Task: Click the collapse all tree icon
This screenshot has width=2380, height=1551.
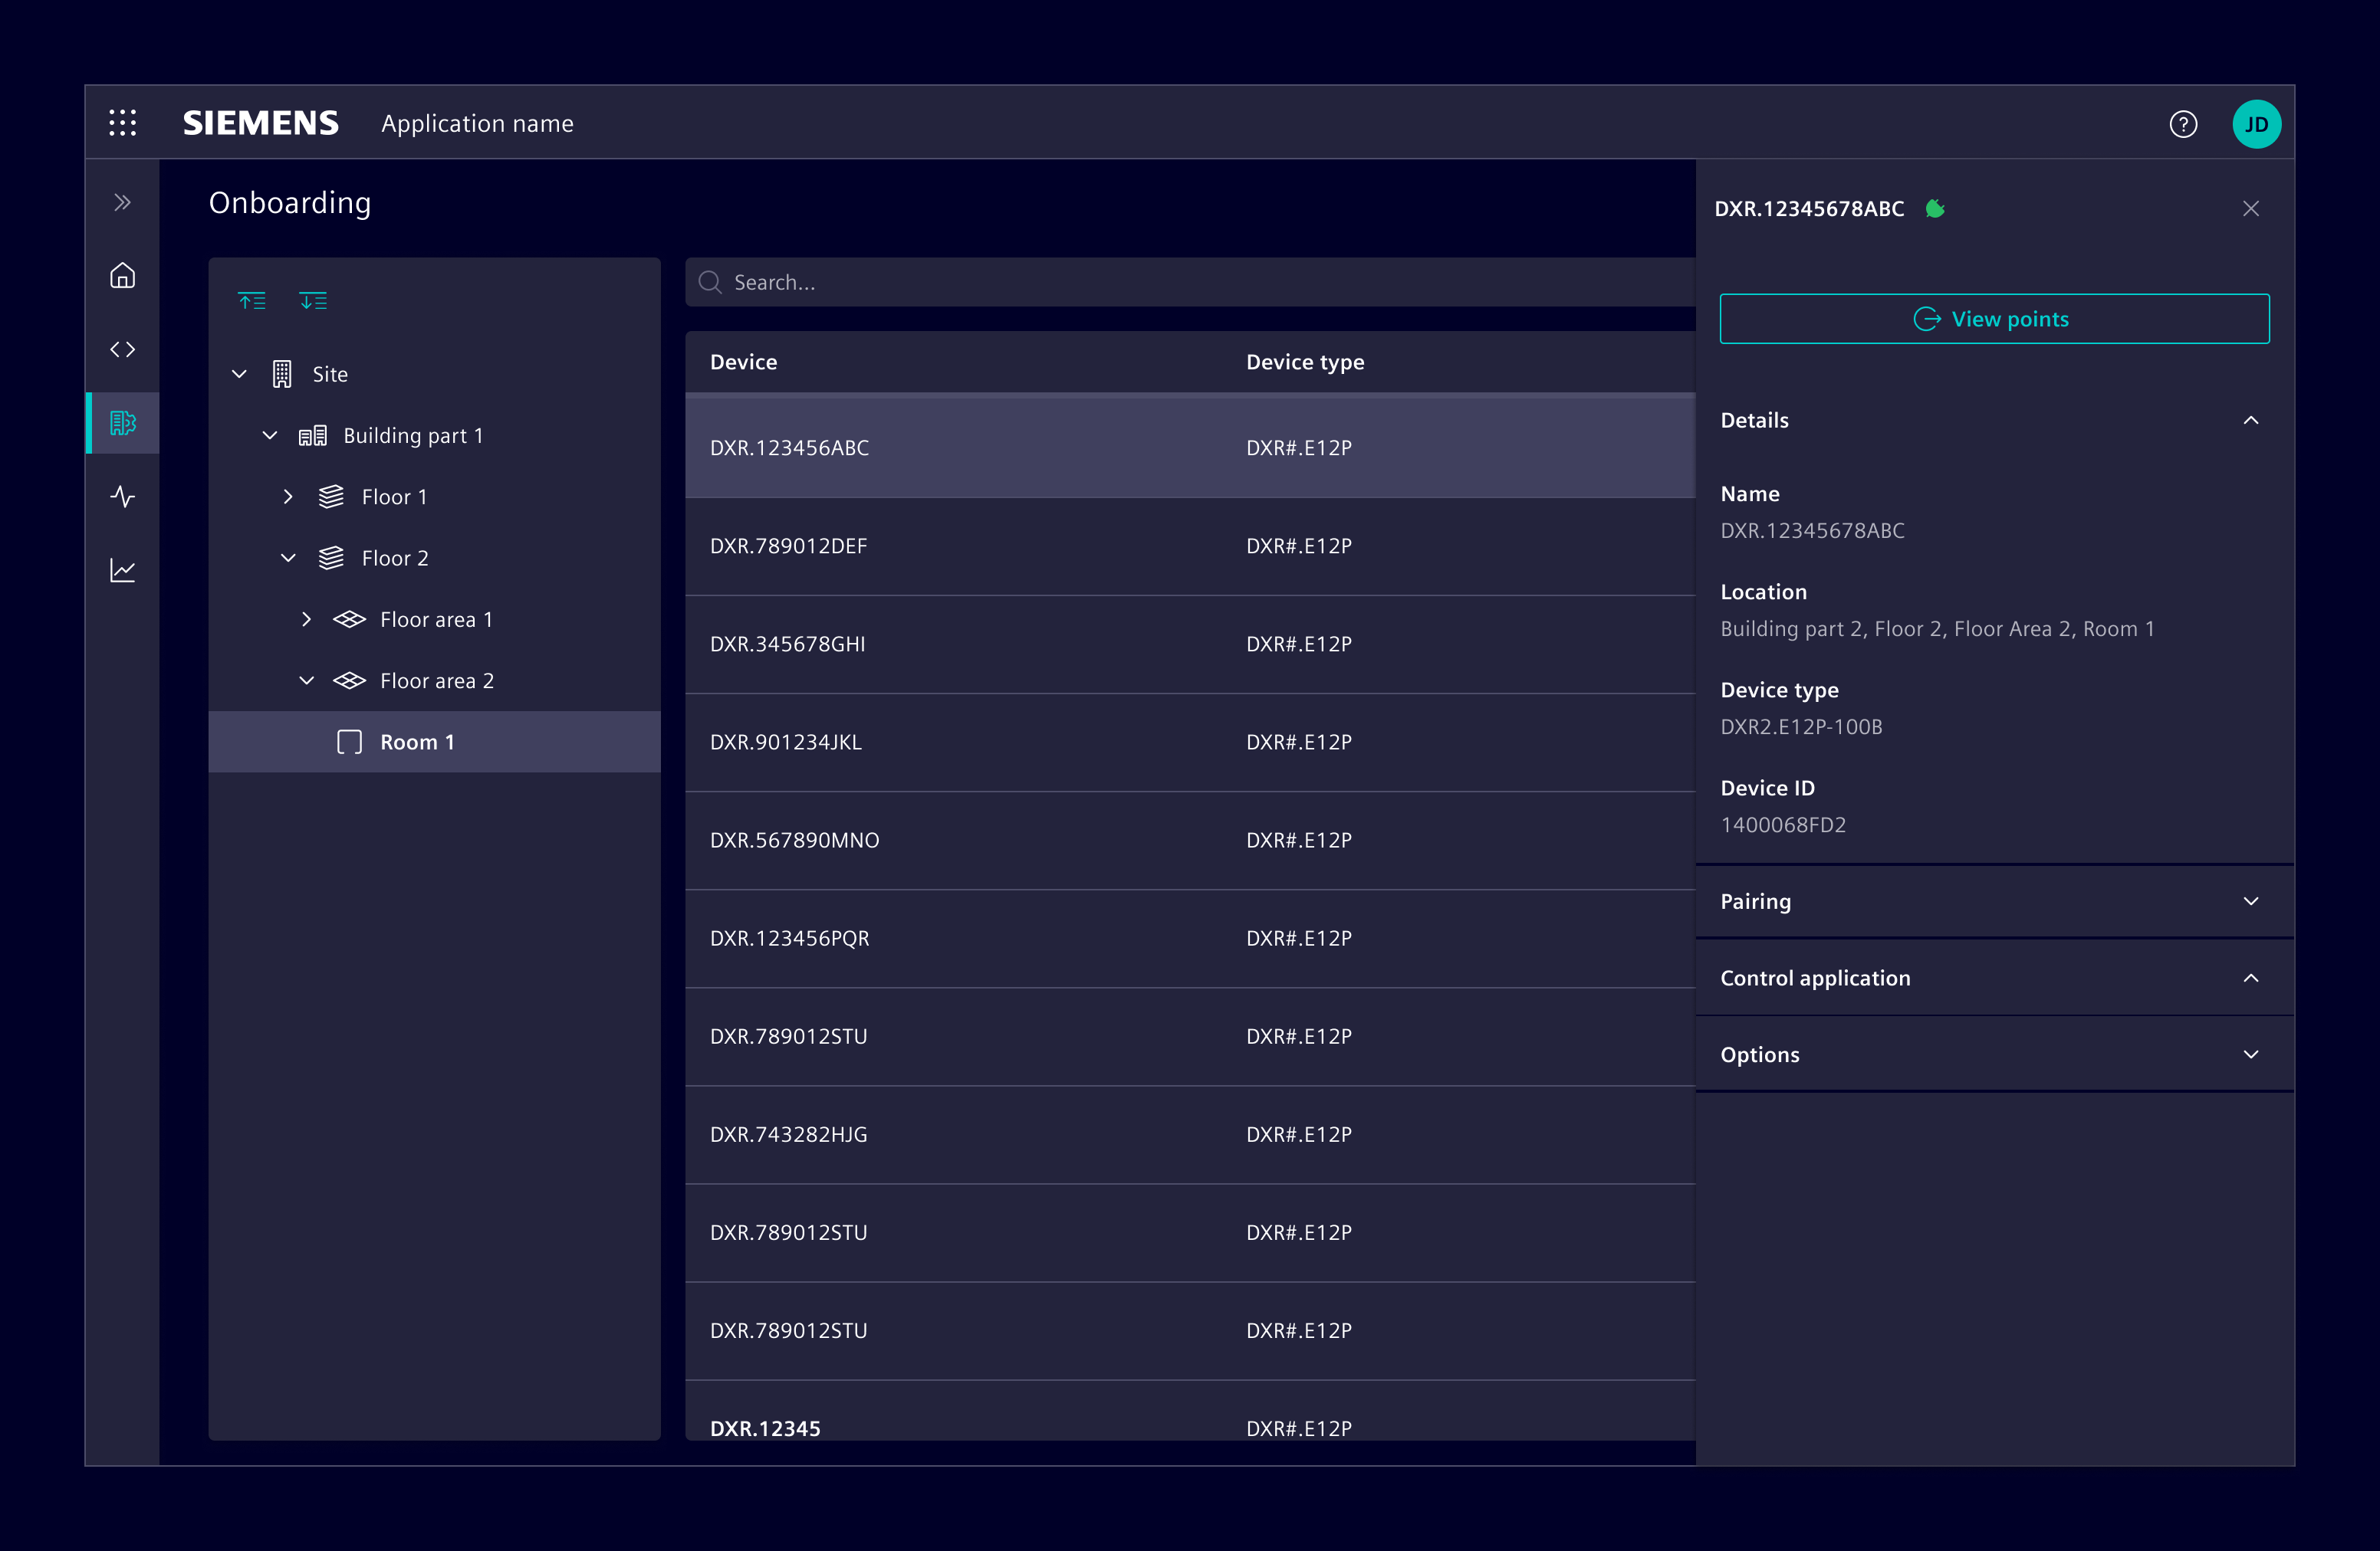Action: pos(252,301)
